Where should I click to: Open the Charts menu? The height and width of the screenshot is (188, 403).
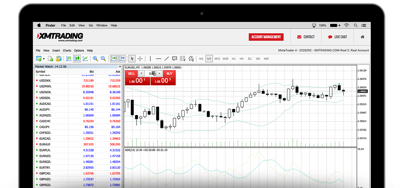(x=67, y=50)
